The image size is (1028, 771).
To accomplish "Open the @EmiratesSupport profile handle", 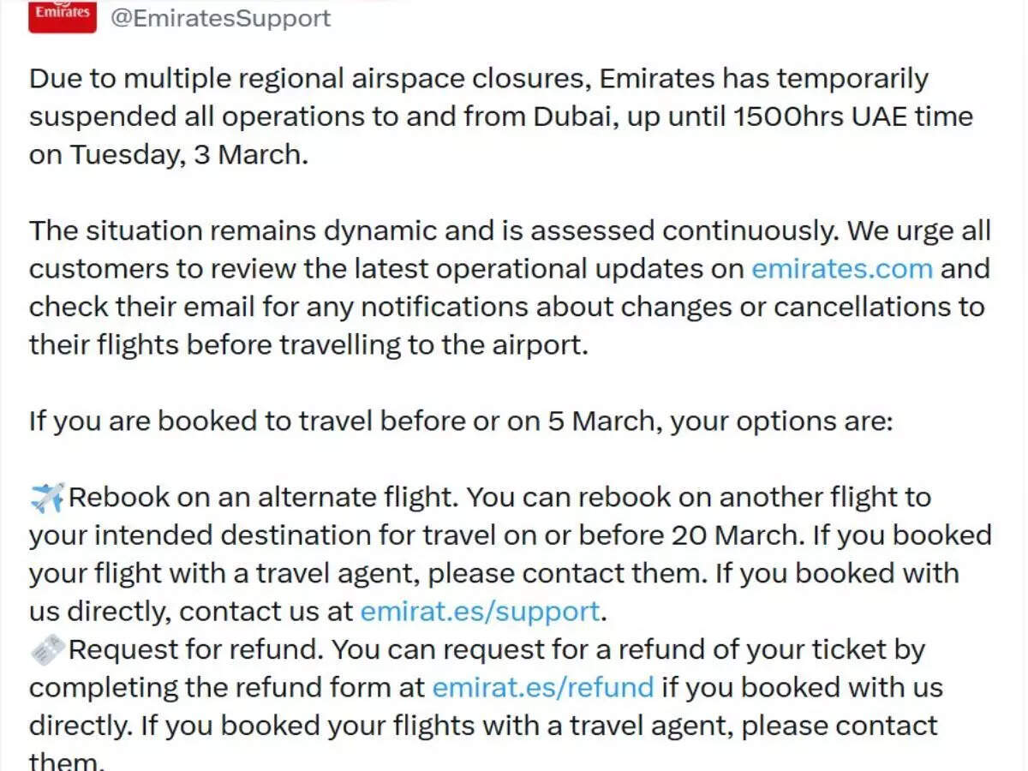I will click(220, 18).
